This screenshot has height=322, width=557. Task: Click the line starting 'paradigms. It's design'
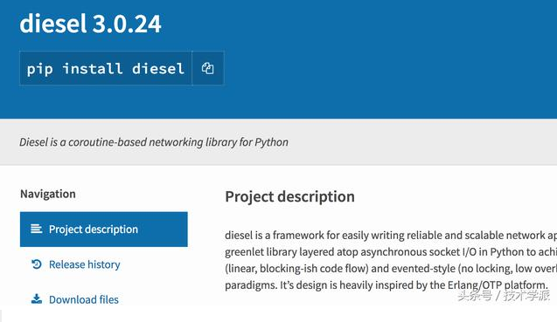point(386,285)
